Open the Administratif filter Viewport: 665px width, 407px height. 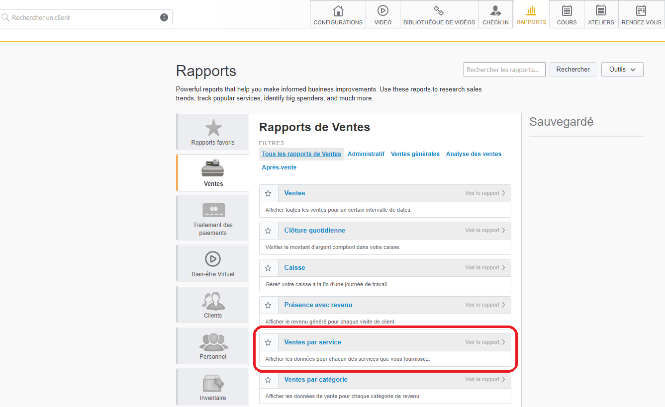click(366, 154)
